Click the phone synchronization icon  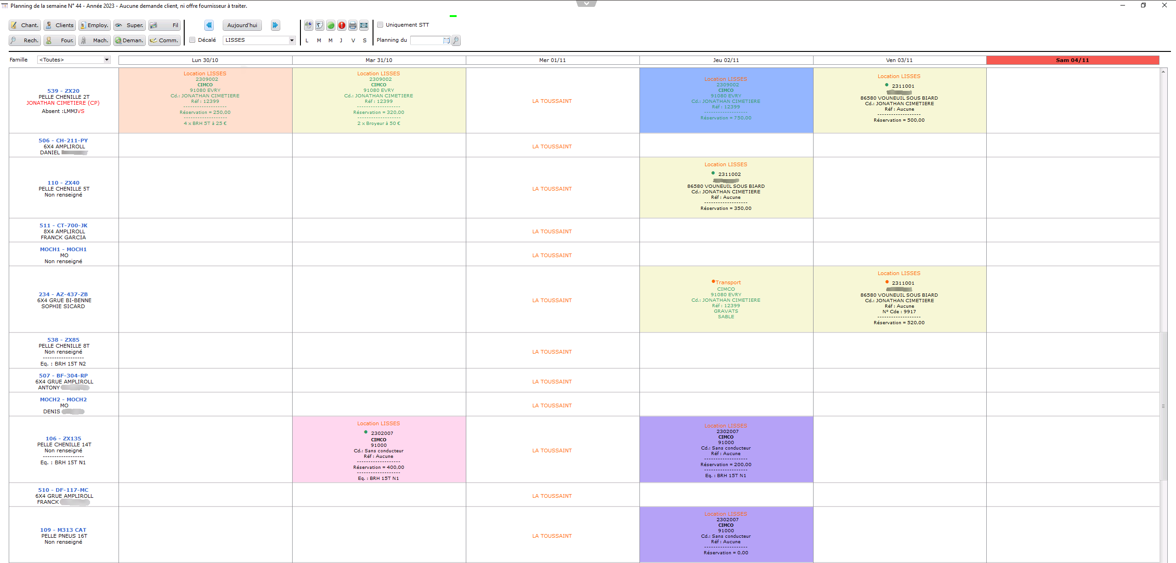pyautogui.click(x=309, y=26)
